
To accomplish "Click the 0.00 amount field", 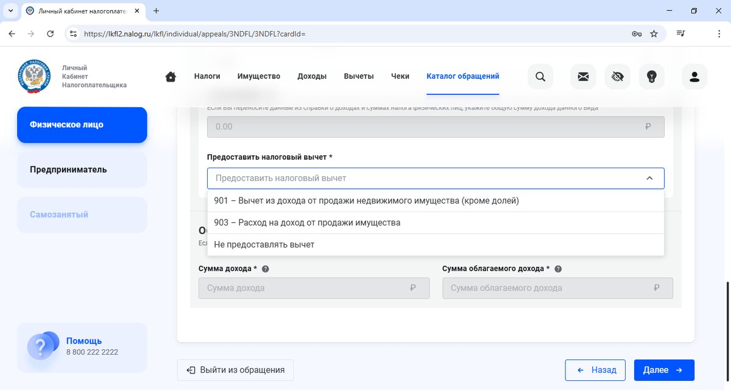I will (436, 127).
